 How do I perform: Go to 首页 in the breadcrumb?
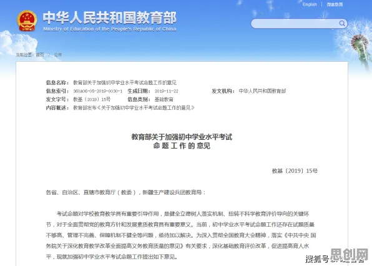pos(40,55)
